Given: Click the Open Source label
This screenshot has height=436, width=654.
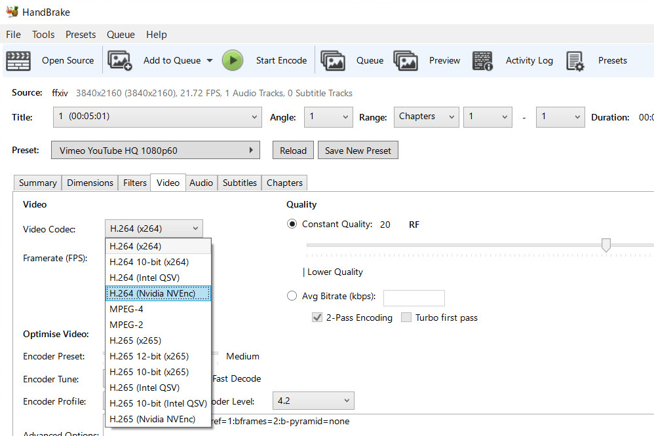Looking at the screenshot, I should coord(68,60).
